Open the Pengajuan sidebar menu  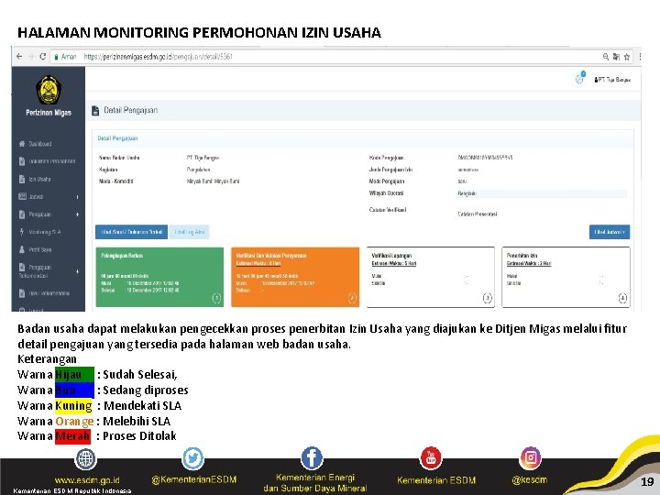[40, 214]
